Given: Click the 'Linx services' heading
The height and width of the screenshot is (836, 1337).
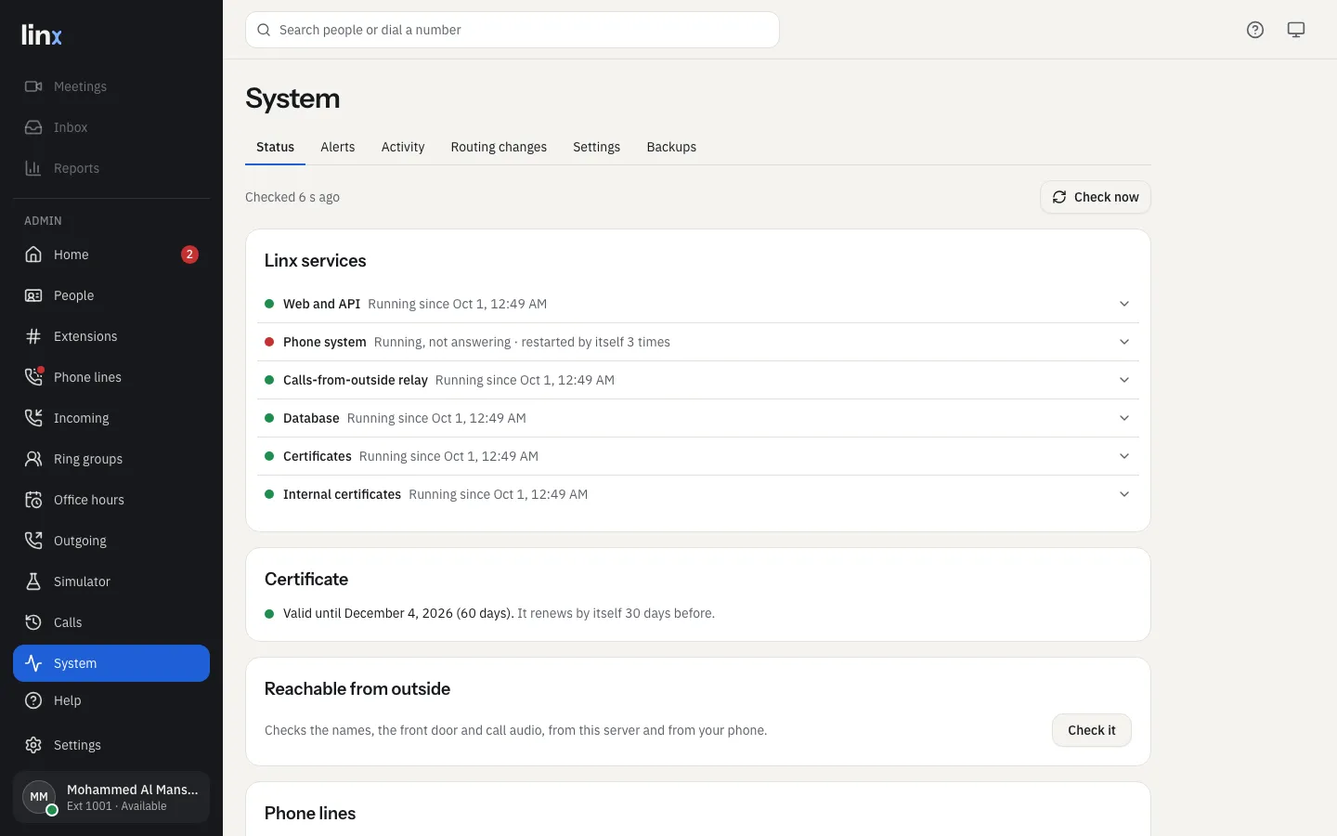Looking at the screenshot, I should [x=316, y=261].
